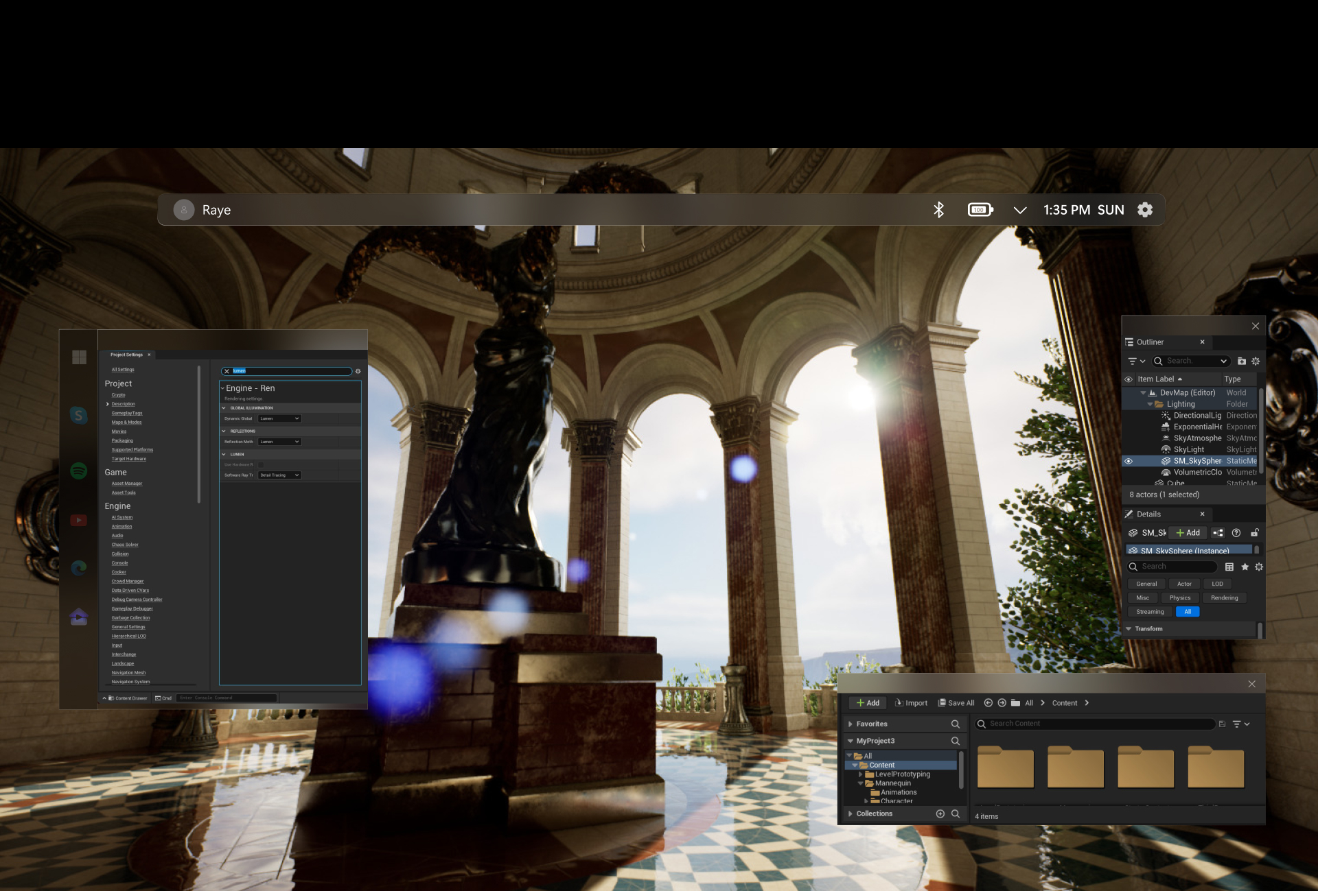
Task: Click the Project Settings tab
Action: [127, 355]
